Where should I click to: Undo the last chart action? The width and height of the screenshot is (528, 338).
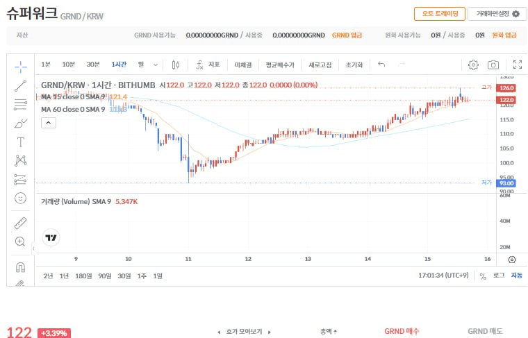pyautogui.click(x=381, y=65)
